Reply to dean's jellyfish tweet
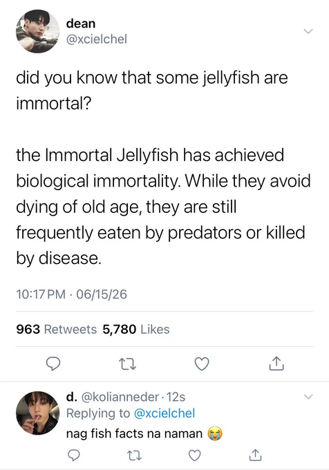This screenshot has width=329, height=470. [x=53, y=364]
